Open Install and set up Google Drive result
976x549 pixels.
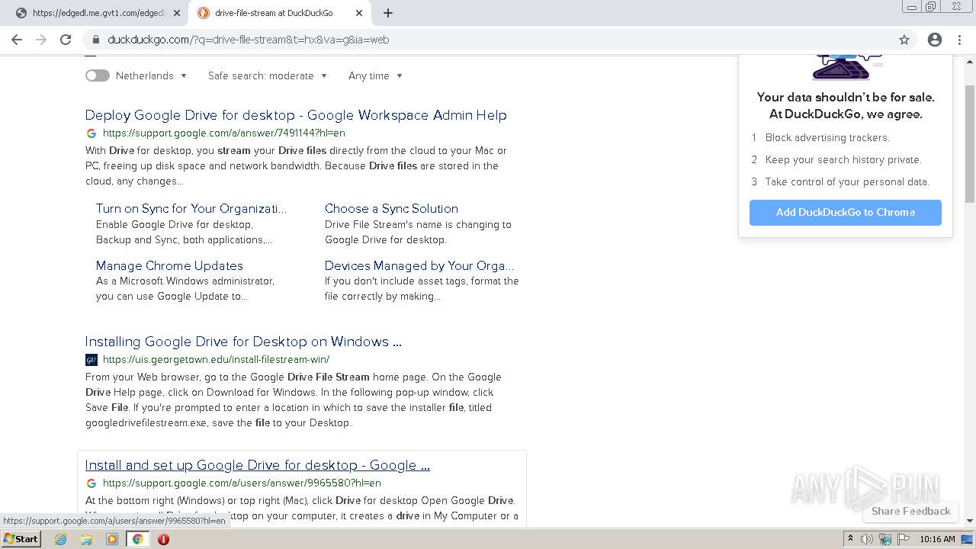tap(258, 465)
